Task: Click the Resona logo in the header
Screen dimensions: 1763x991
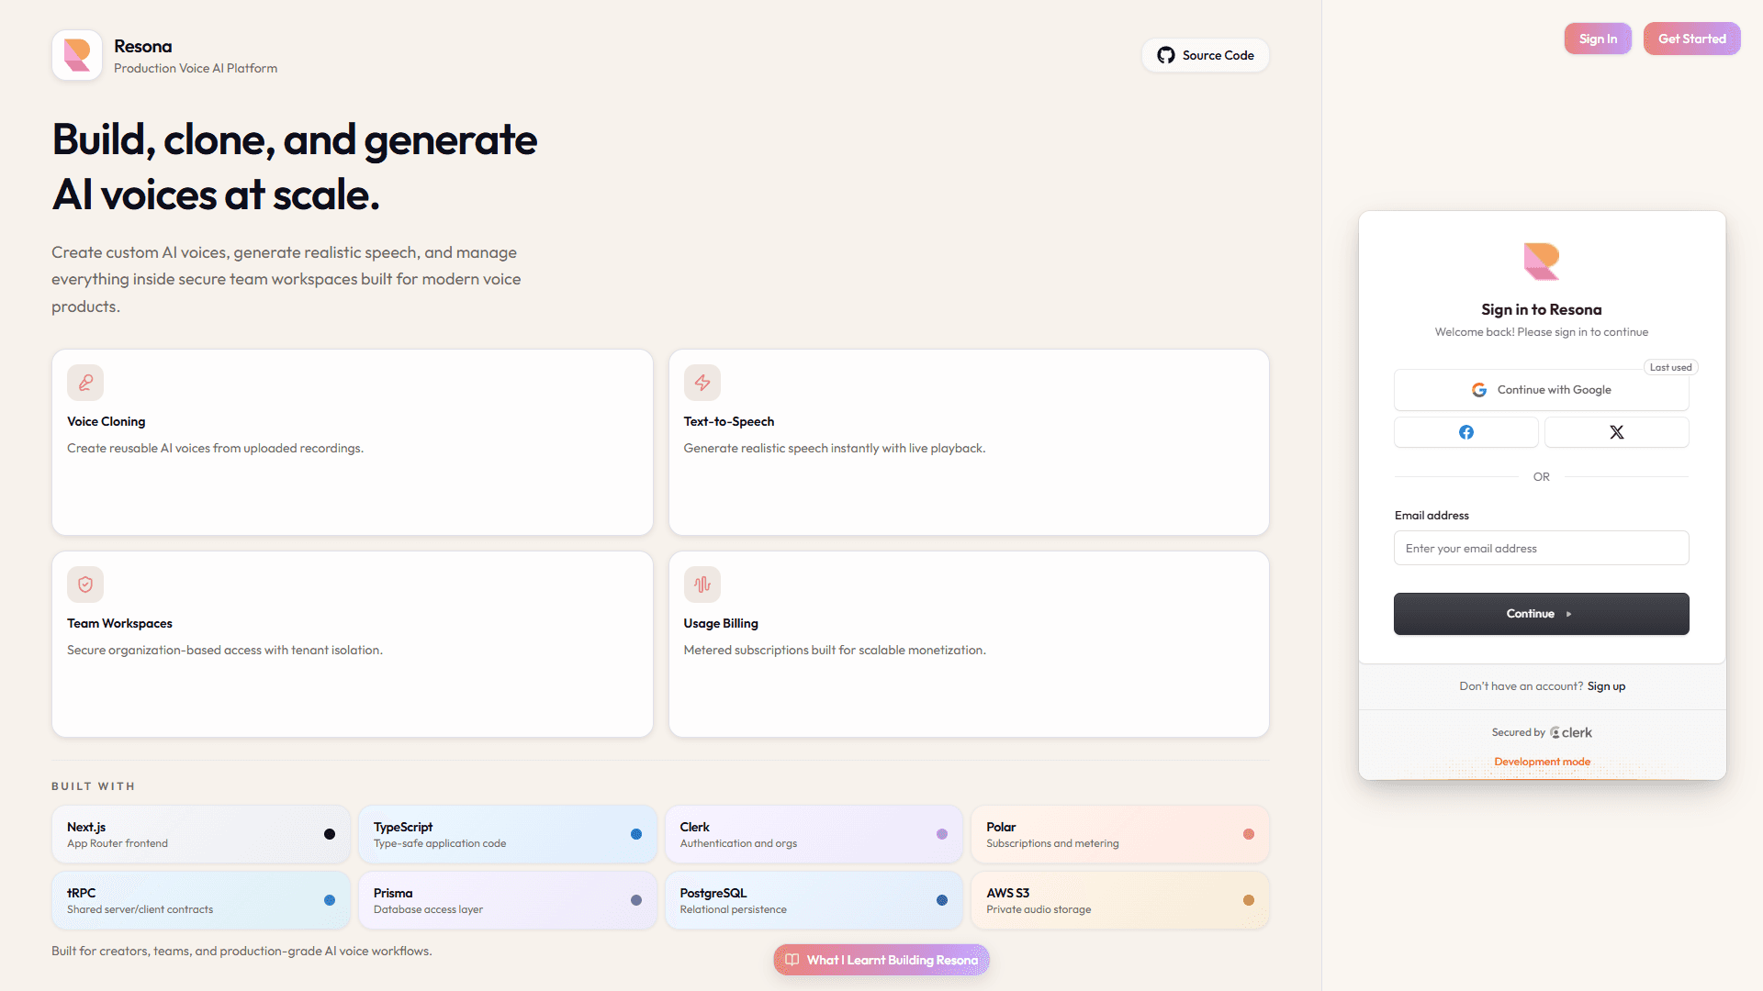Action: coord(77,55)
